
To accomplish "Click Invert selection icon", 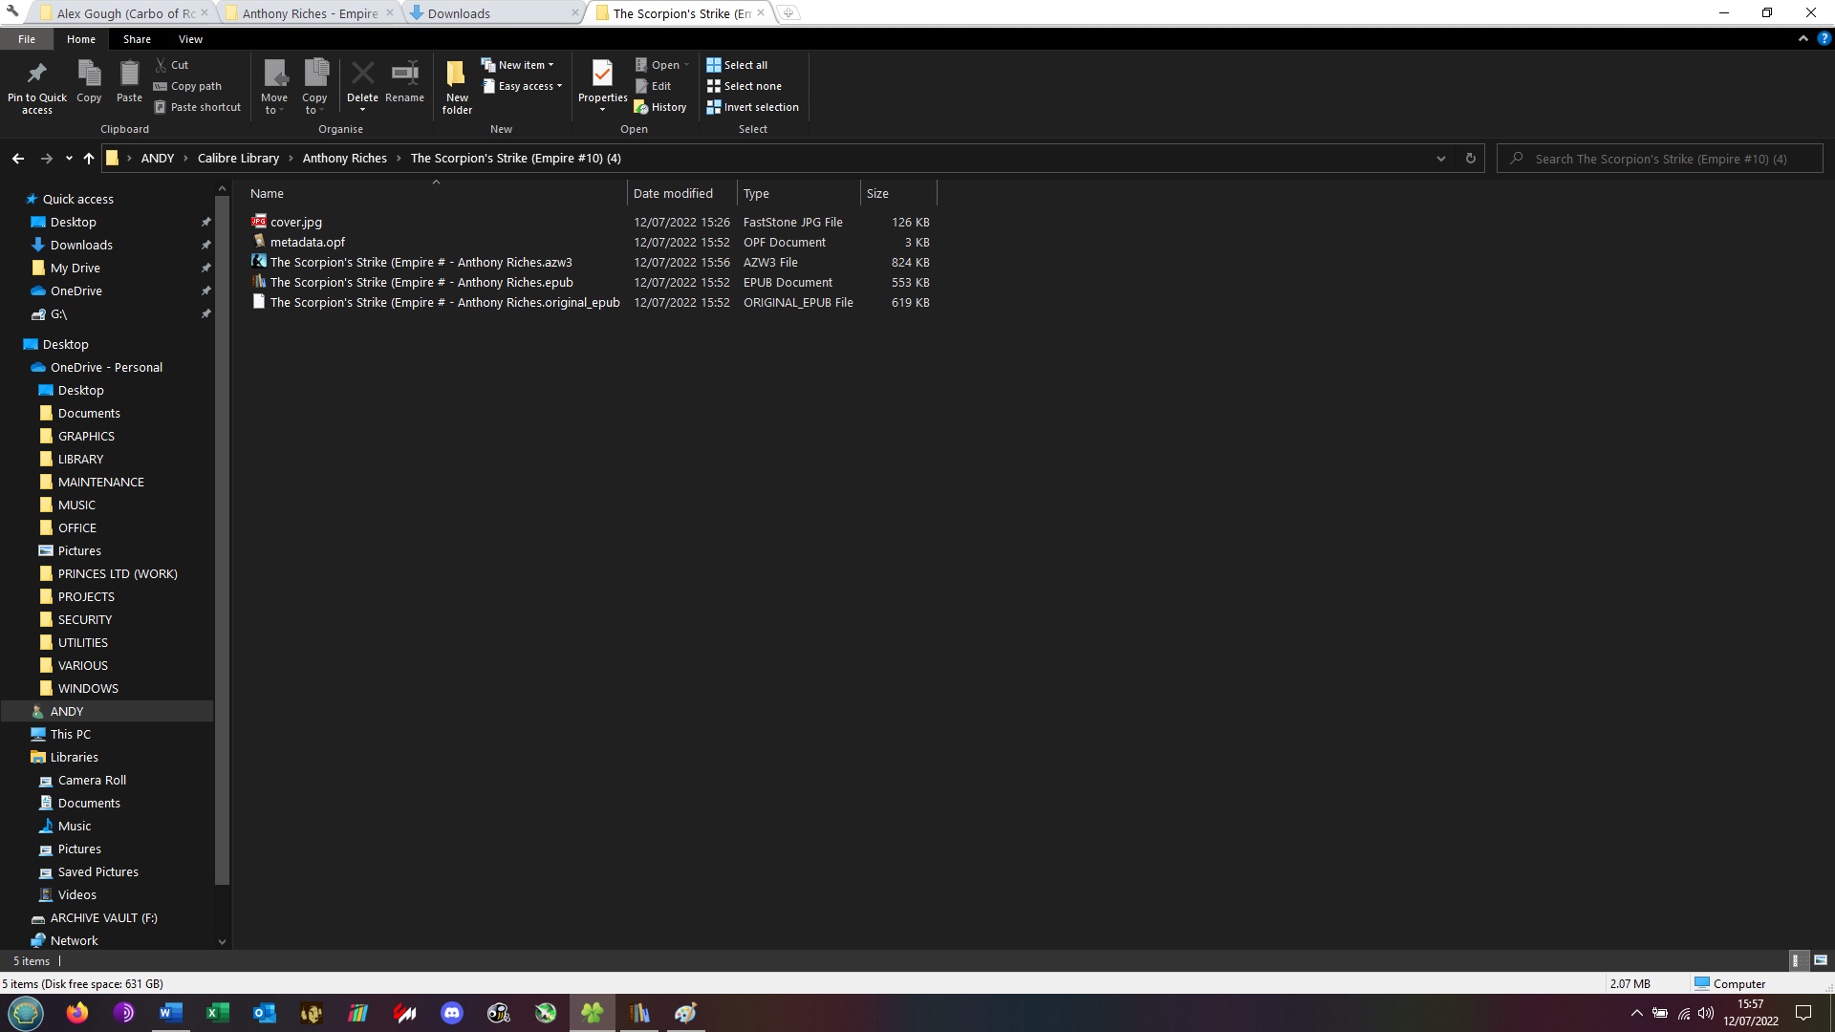I will click(714, 107).
